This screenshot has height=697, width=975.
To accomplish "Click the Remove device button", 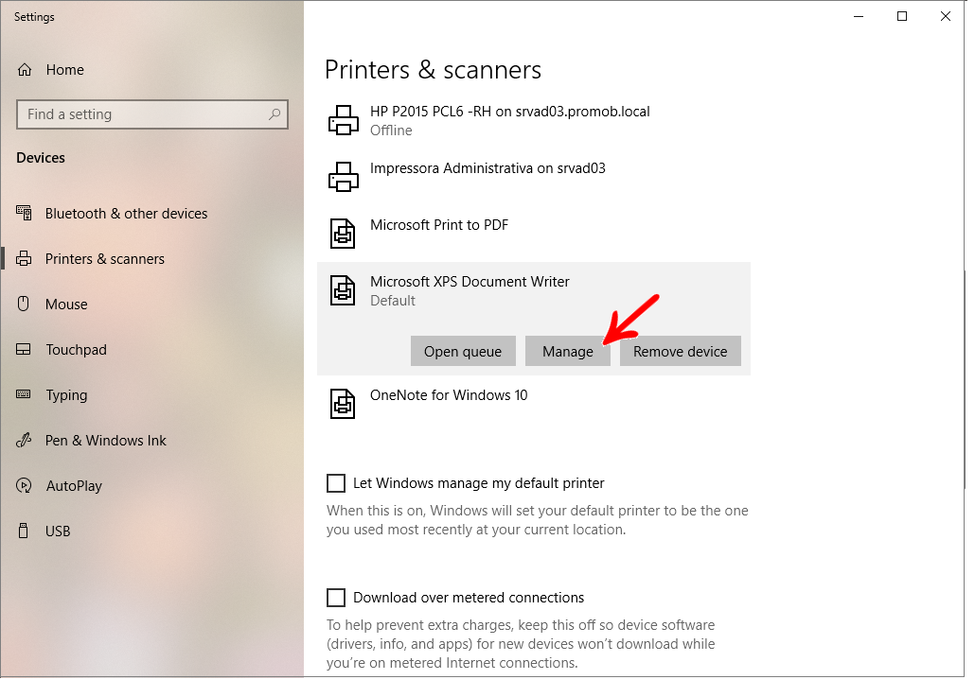I will [x=681, y=351].
